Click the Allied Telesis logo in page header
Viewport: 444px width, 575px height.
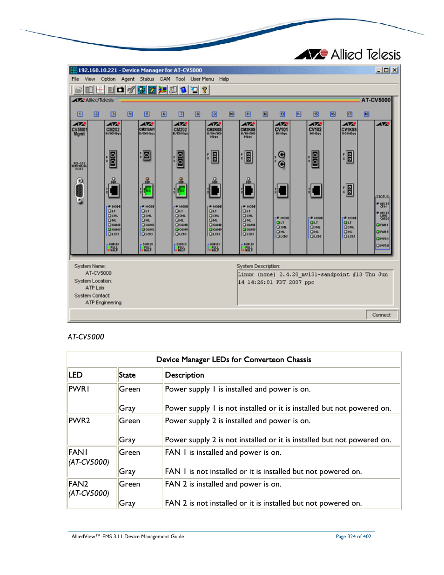347,54
